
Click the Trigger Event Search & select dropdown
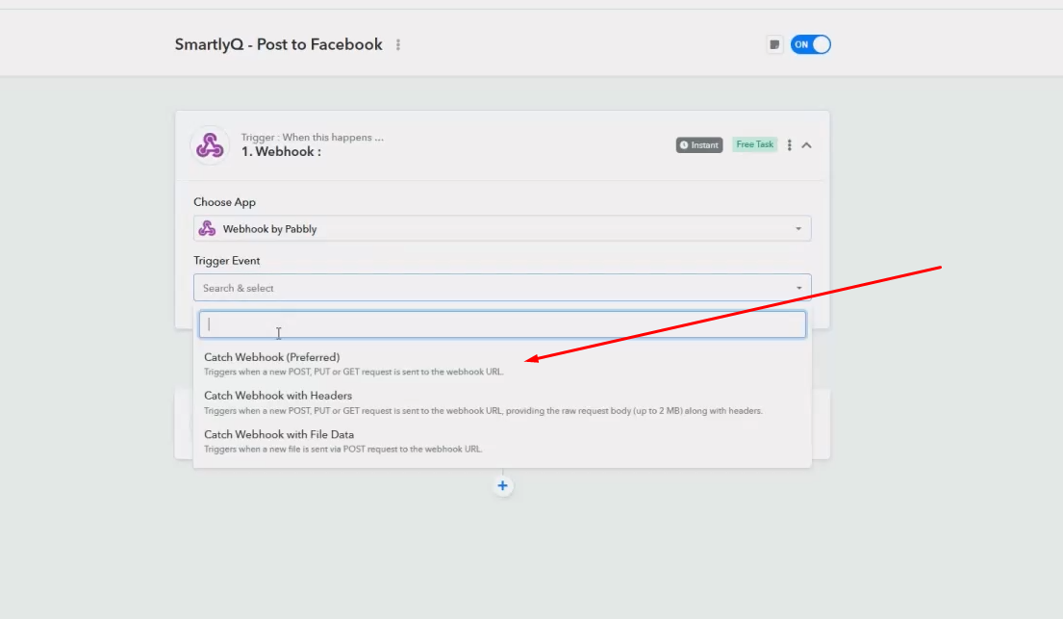[x=502, y=288]
